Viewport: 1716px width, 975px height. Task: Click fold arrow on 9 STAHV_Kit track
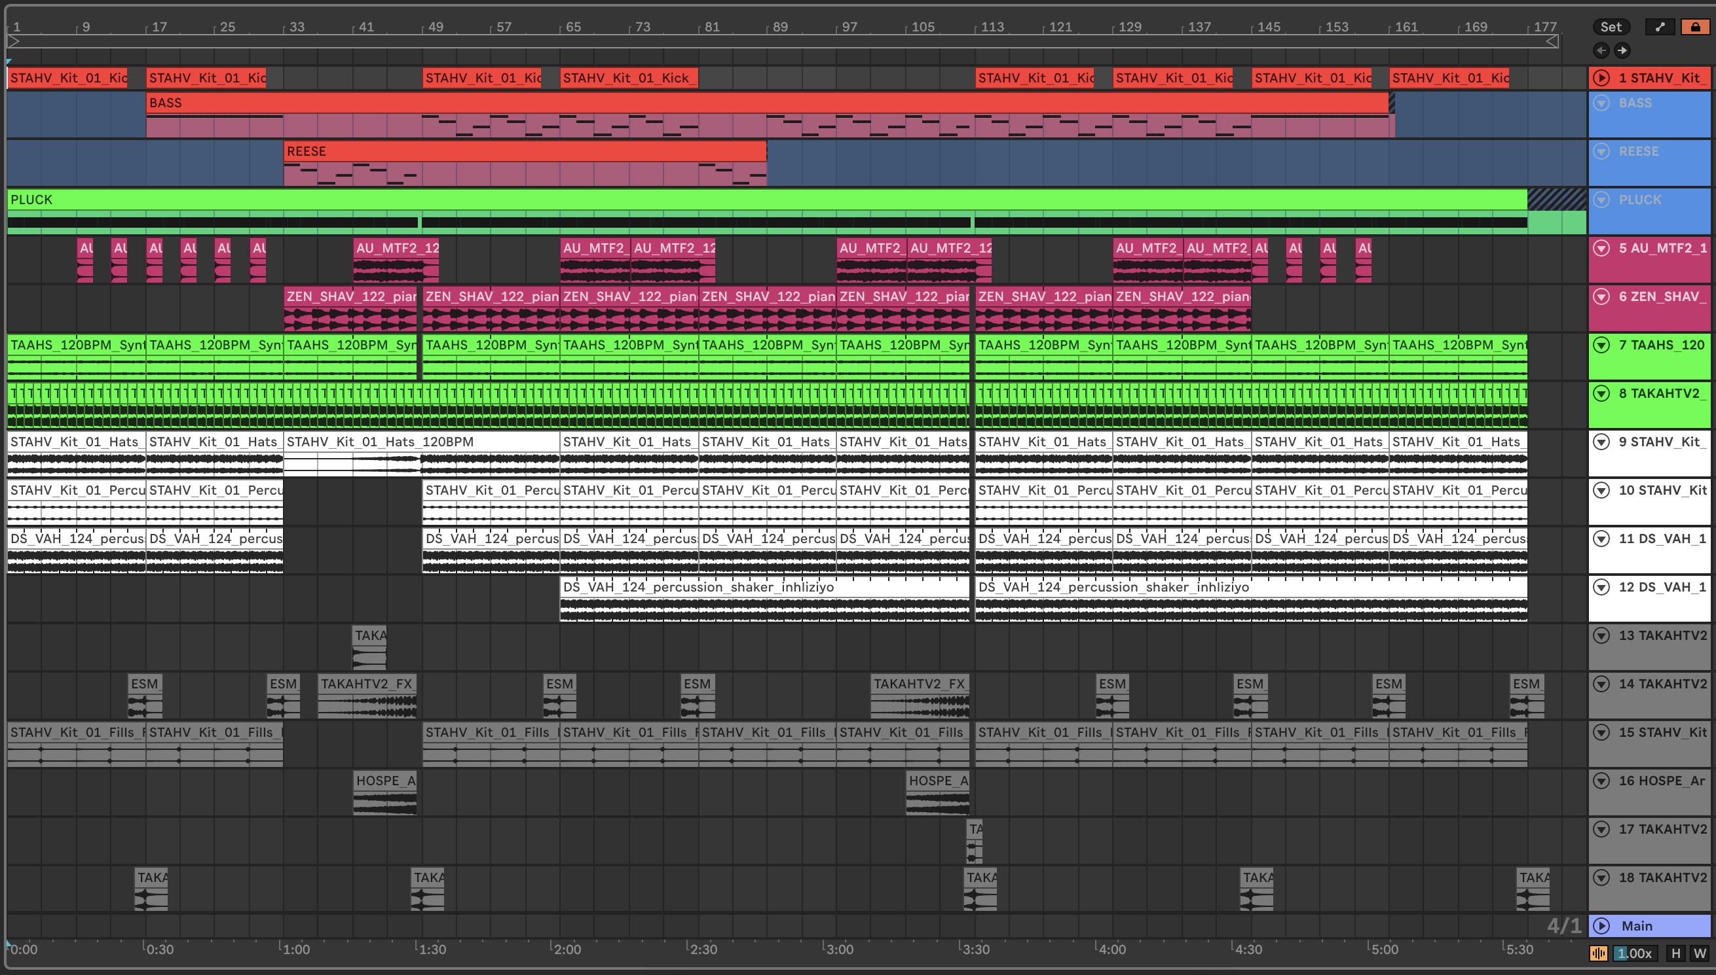tap(1601, 442)
